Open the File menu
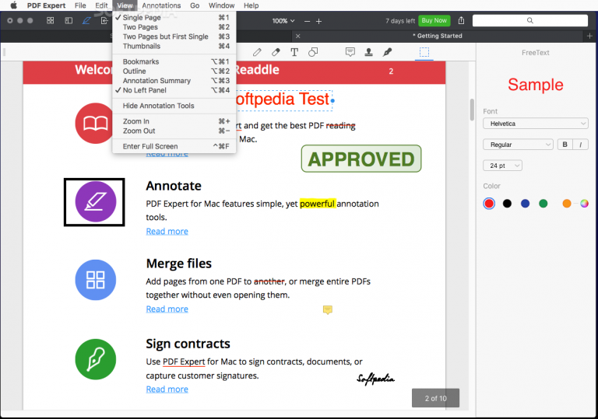The image size is (598, 419). point(80,5)
